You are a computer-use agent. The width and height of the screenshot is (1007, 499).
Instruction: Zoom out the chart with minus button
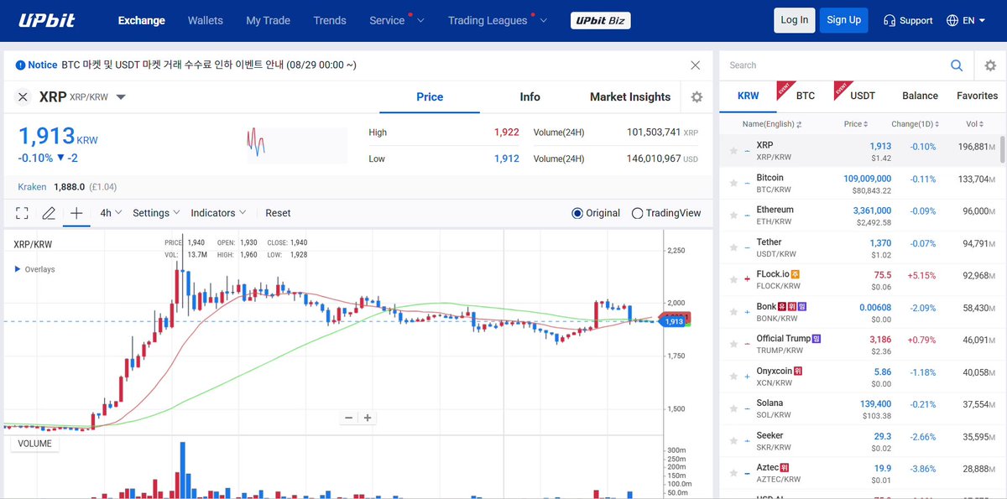point(350,418)
